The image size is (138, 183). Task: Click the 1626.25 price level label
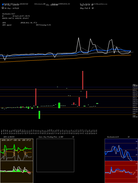click(135, 94)
